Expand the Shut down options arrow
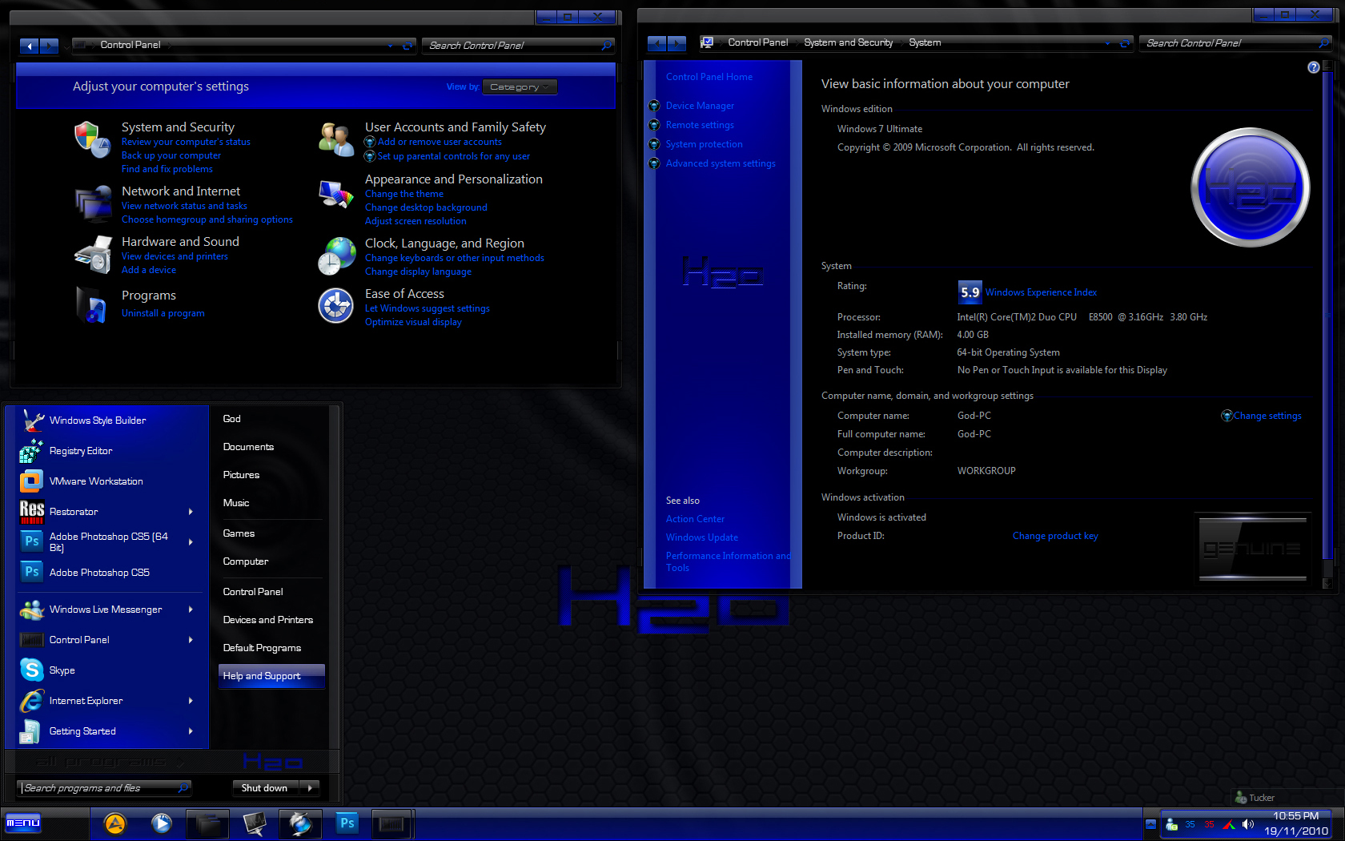 [x=310, y=788]
